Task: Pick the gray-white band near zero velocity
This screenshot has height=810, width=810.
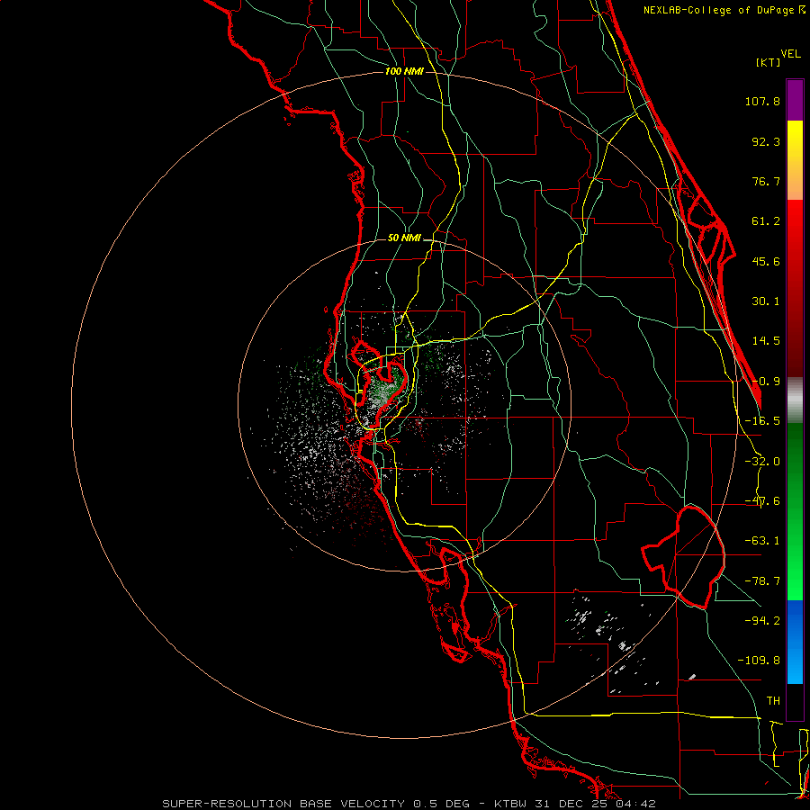Action: click(x=795, y=400)
